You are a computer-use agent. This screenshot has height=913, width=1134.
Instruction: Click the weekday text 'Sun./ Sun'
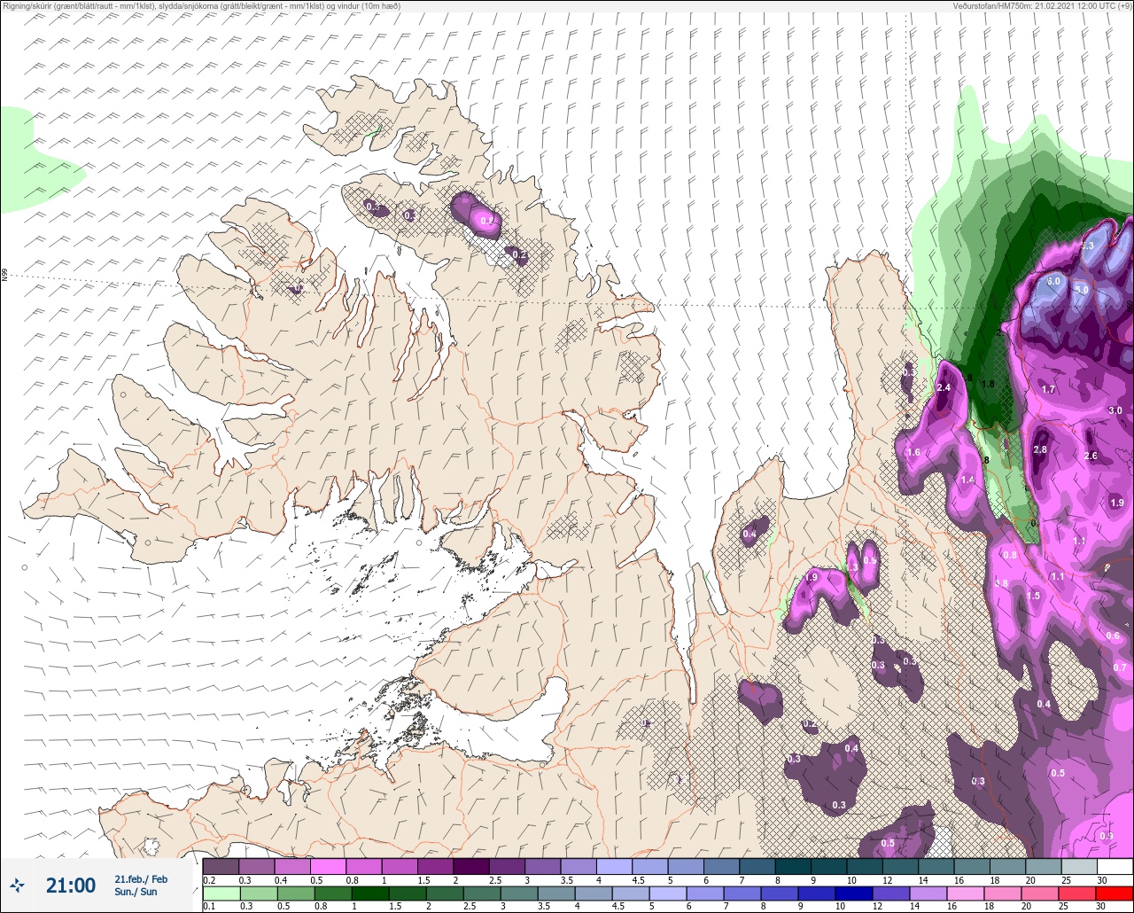point(136,892)
